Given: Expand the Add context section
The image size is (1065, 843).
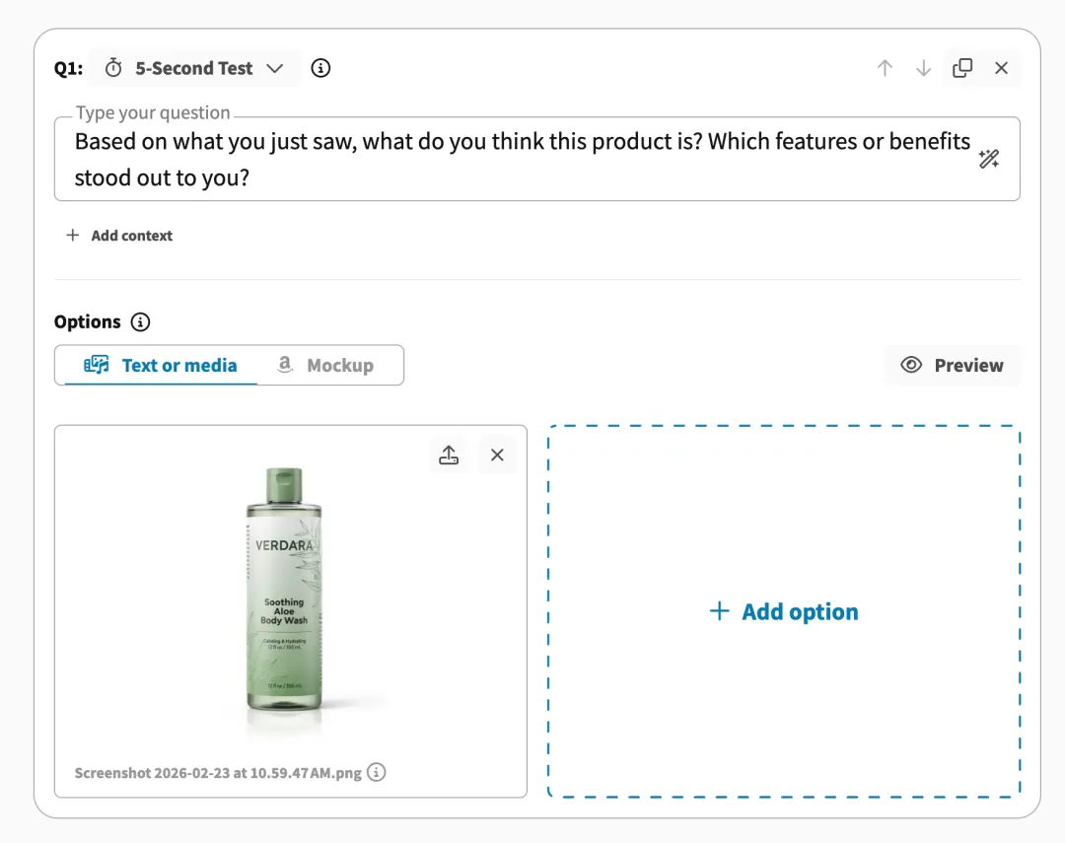Looking at the screenshot, I should pos(119,236).
